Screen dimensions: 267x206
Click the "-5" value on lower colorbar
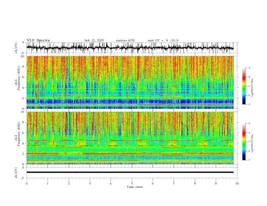point(249,142)
